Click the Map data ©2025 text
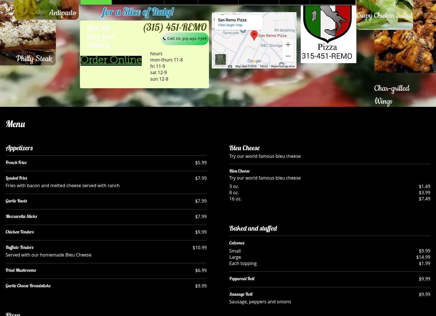436x316 pixels. click(x=246, y=67)
